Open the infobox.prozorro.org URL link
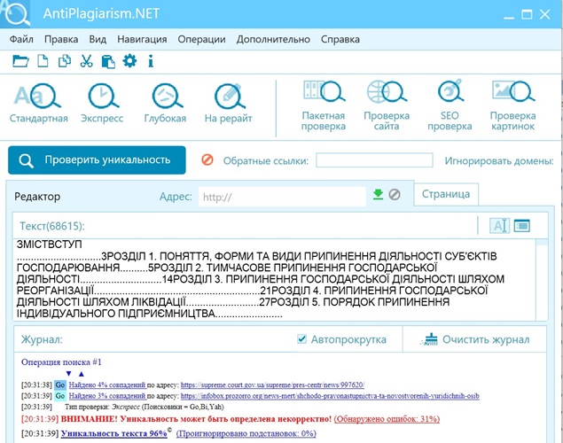This screenshot has height=443, width=563. (330, 396)
